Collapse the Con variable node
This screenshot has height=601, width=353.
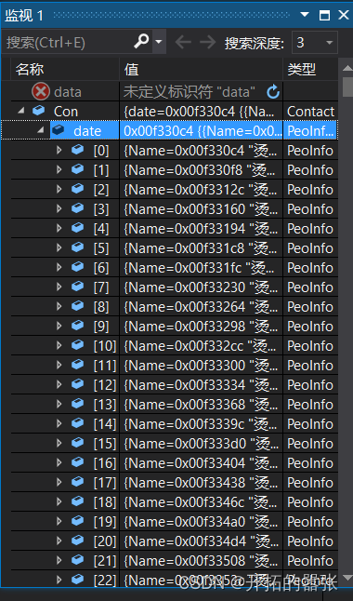click(x=21, y=111)
